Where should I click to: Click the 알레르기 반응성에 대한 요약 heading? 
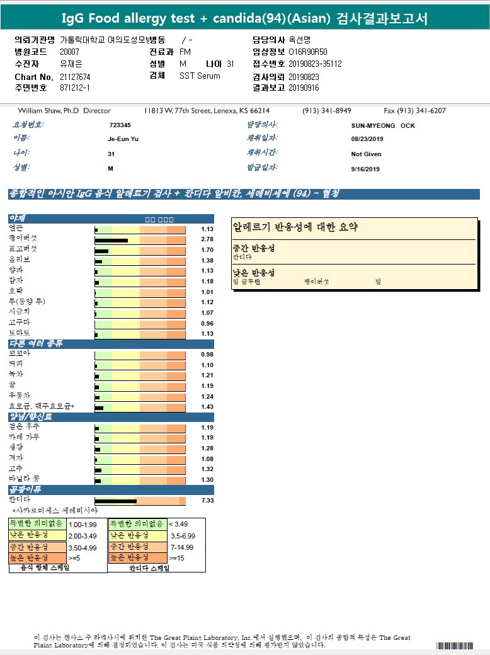(x=295, y=227)
